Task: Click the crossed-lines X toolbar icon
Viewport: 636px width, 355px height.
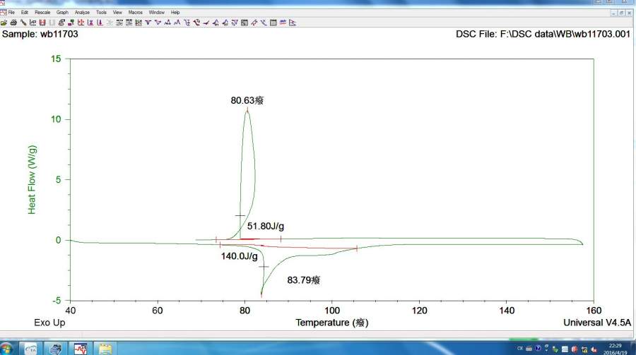Action: click(x=264, y=23)
